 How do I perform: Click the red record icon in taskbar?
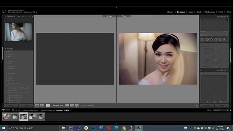[131, 128]
